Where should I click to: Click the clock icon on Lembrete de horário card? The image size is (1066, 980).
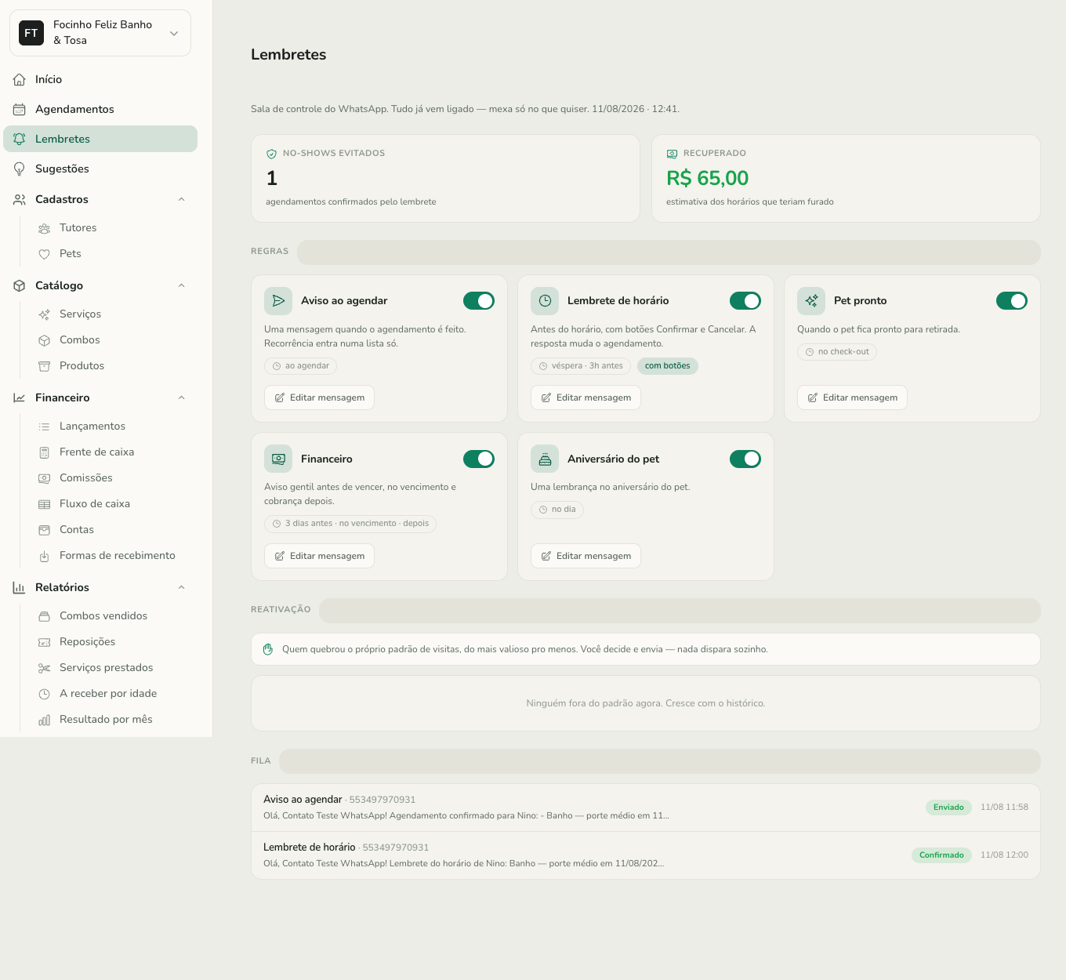pos(545,301)
